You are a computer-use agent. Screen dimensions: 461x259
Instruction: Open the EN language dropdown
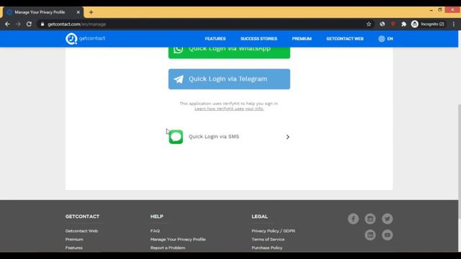pyautogui.click(x=386, y=39)
